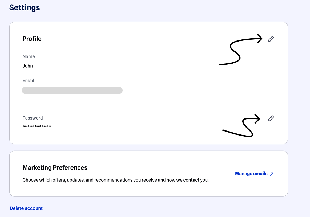The width and height of the screenshot is (310, 217).
Task: Select the Password field label
Action: pyautogui.click(x=33, y=118)
